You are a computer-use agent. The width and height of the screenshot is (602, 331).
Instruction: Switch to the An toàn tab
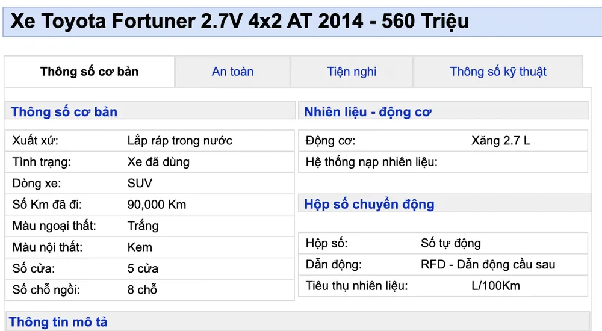point(232,72)
